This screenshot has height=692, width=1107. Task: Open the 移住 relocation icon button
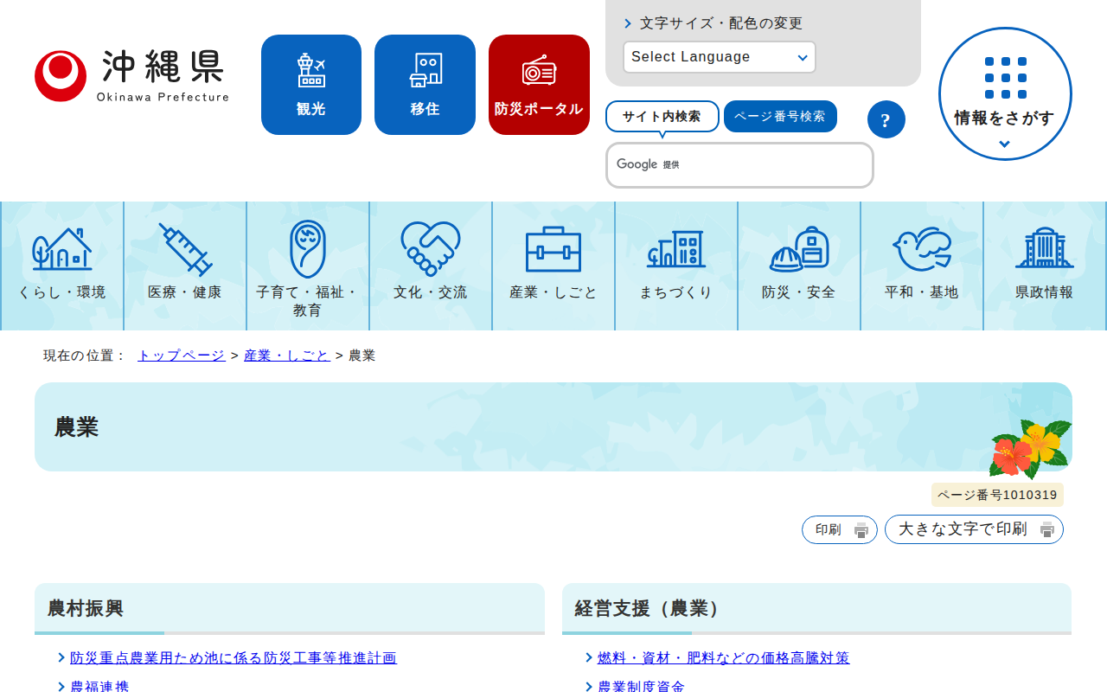[x=425, y=85]
